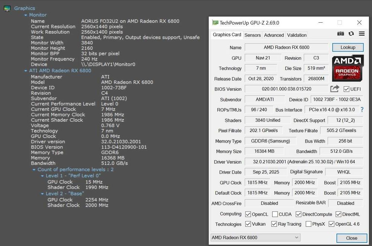372x246 pixels.
Task: Collapse the Level 2 Base node
Action: [42, 194]
